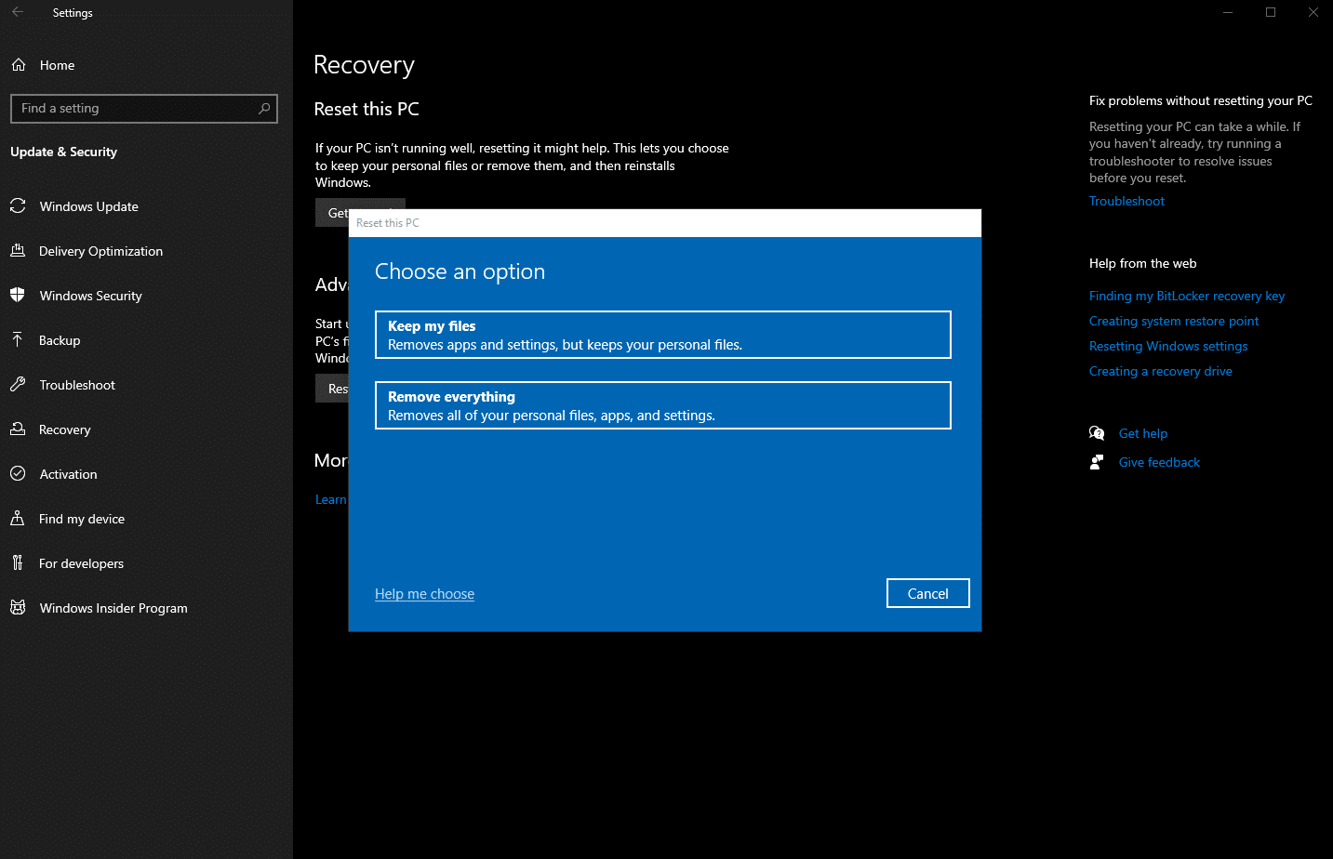Click the Backup arrow icon
This screenshot has height=859, width=1333.
pos(18,340)
